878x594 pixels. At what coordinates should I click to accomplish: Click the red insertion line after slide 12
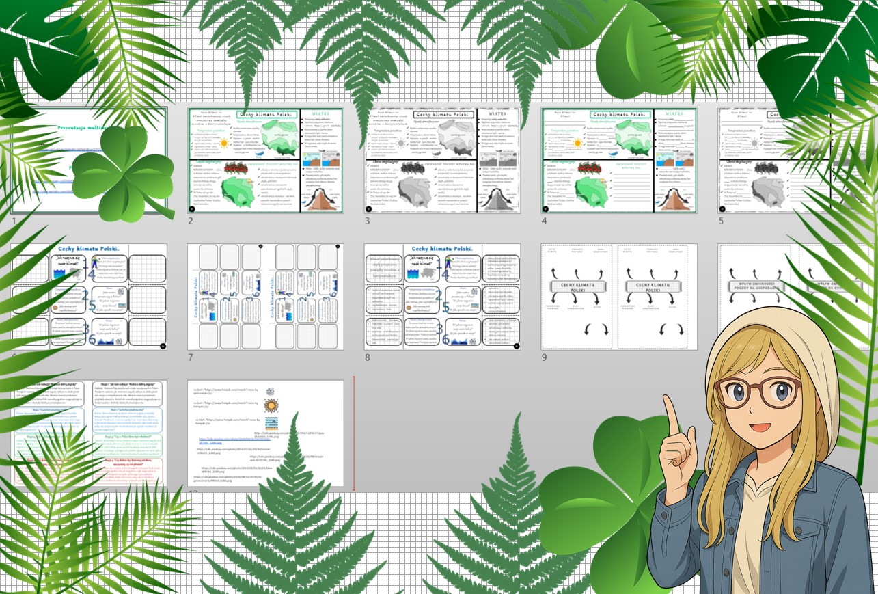point(354,433)
